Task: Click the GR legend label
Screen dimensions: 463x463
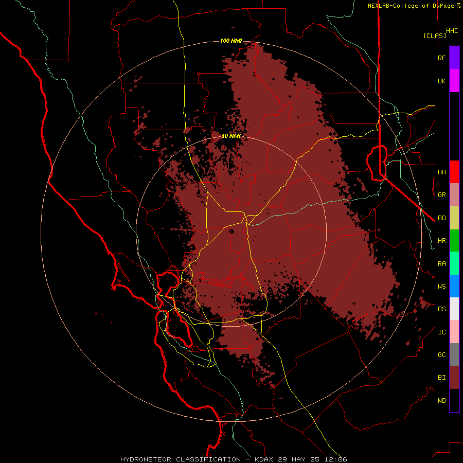Action: pyautogui.click(x=441, y=195)
